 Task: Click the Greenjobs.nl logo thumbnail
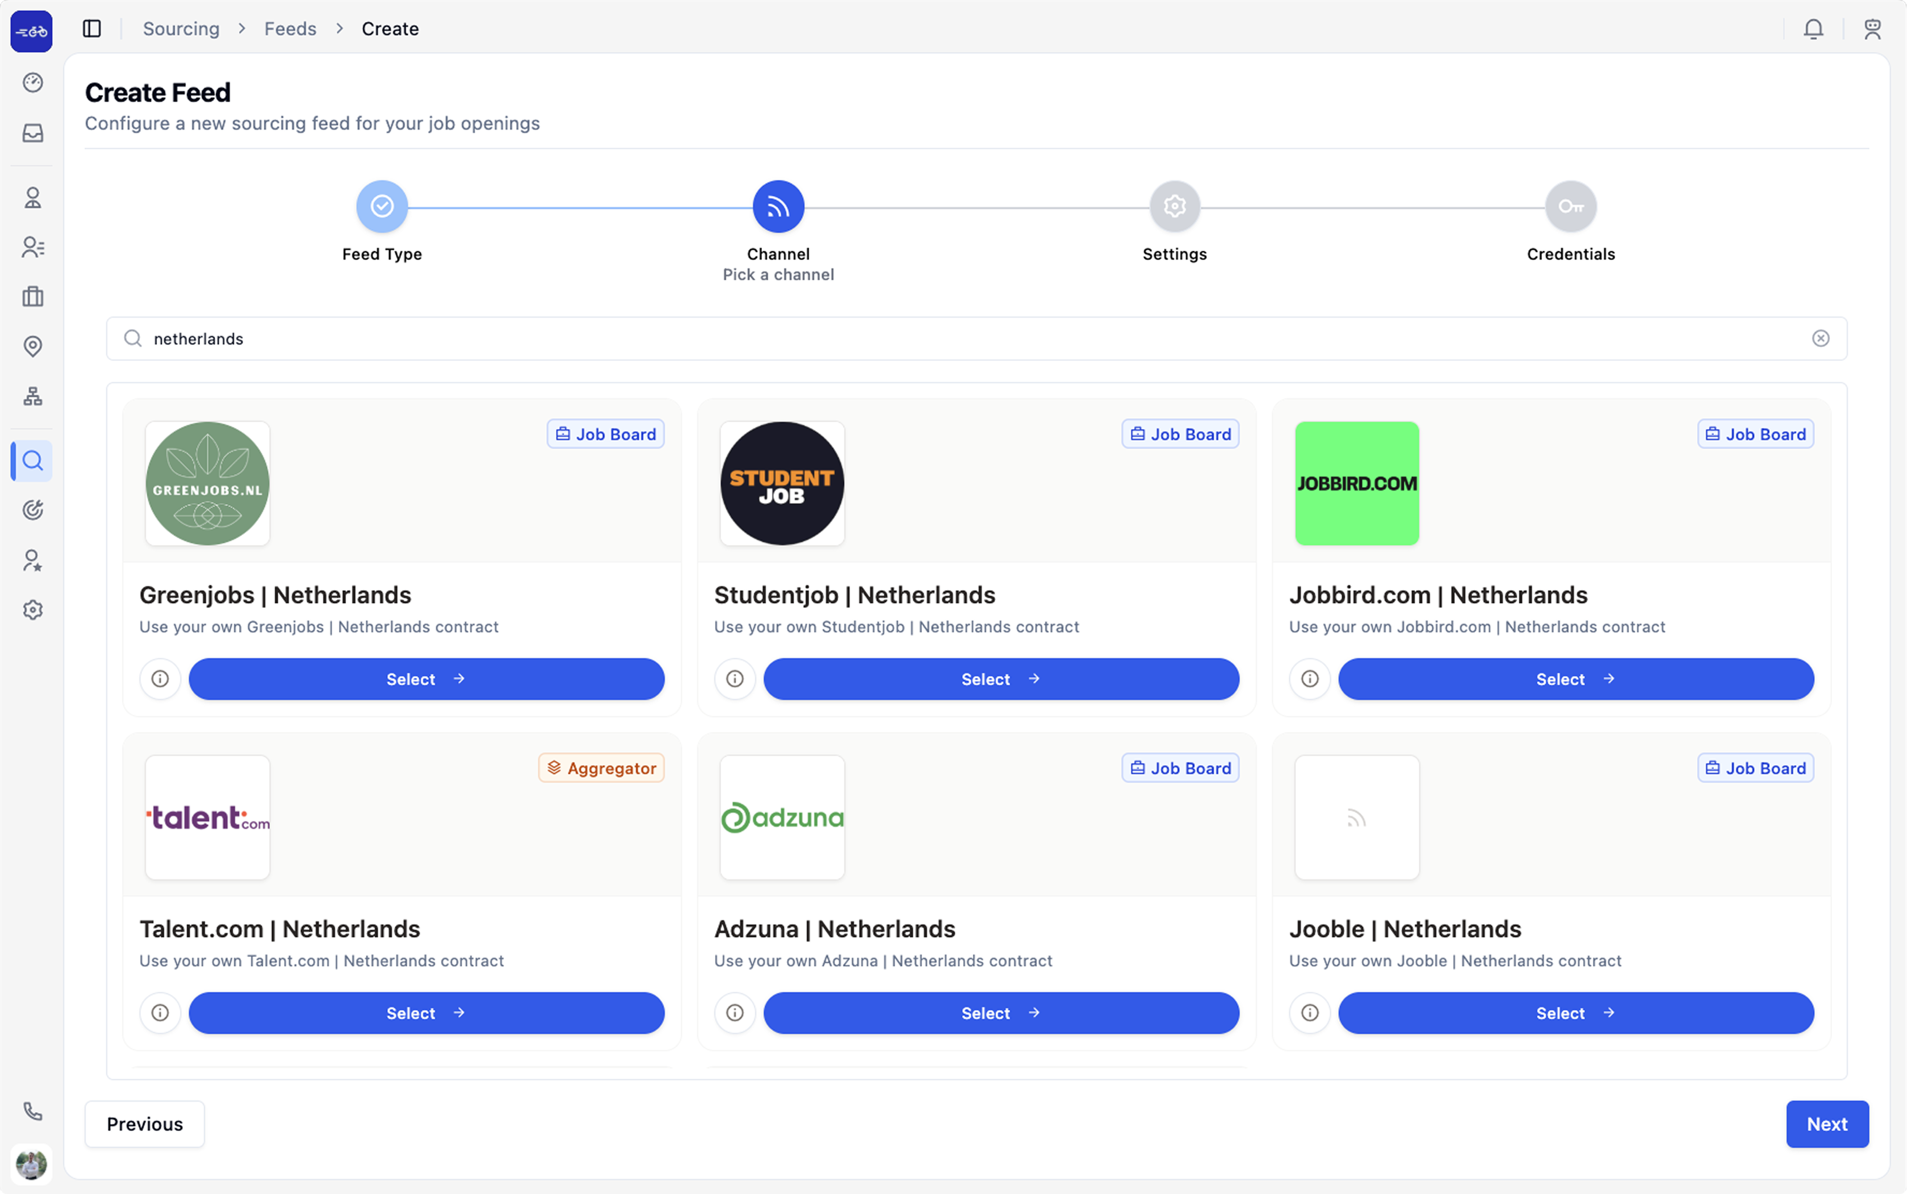click(x=208, y=483)
